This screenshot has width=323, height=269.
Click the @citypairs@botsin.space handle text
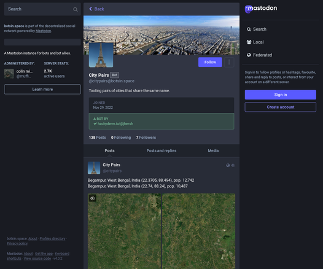(111, 81)
